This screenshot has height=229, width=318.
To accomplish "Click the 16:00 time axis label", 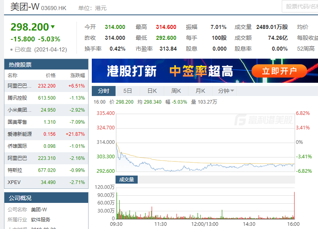I will click(293, 224).
